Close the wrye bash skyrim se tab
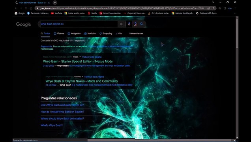The height and width of the screenshot is (142, 251). pos(49,3)
